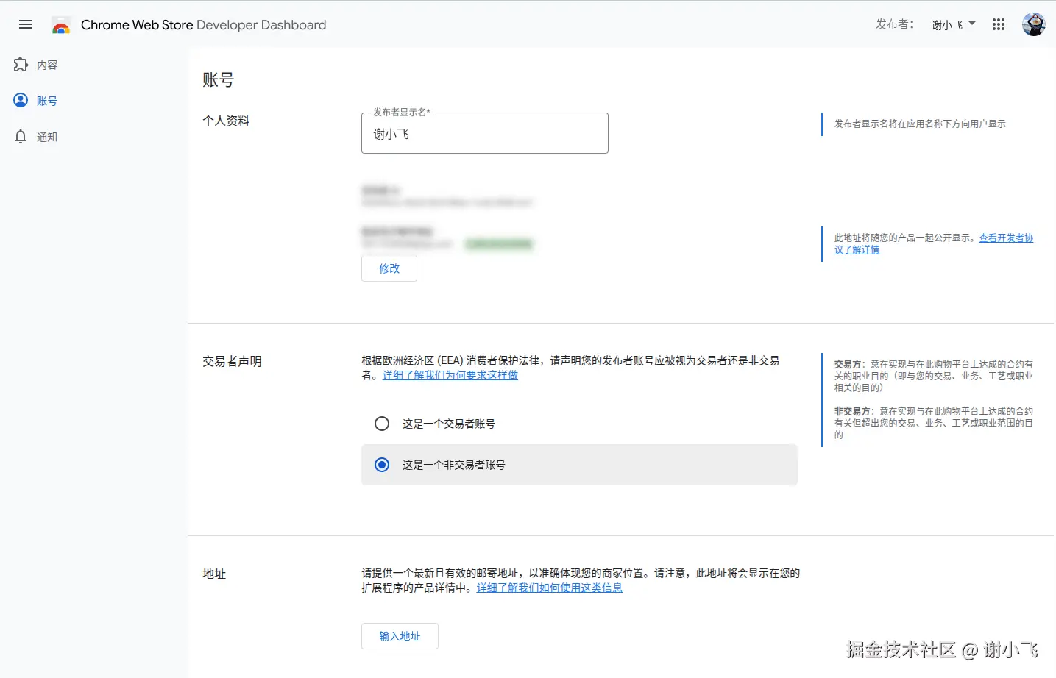Click the profile avatar
Image resolution: width=1056 pixels, height=678 pixels.
click(x=1033, y=23)
